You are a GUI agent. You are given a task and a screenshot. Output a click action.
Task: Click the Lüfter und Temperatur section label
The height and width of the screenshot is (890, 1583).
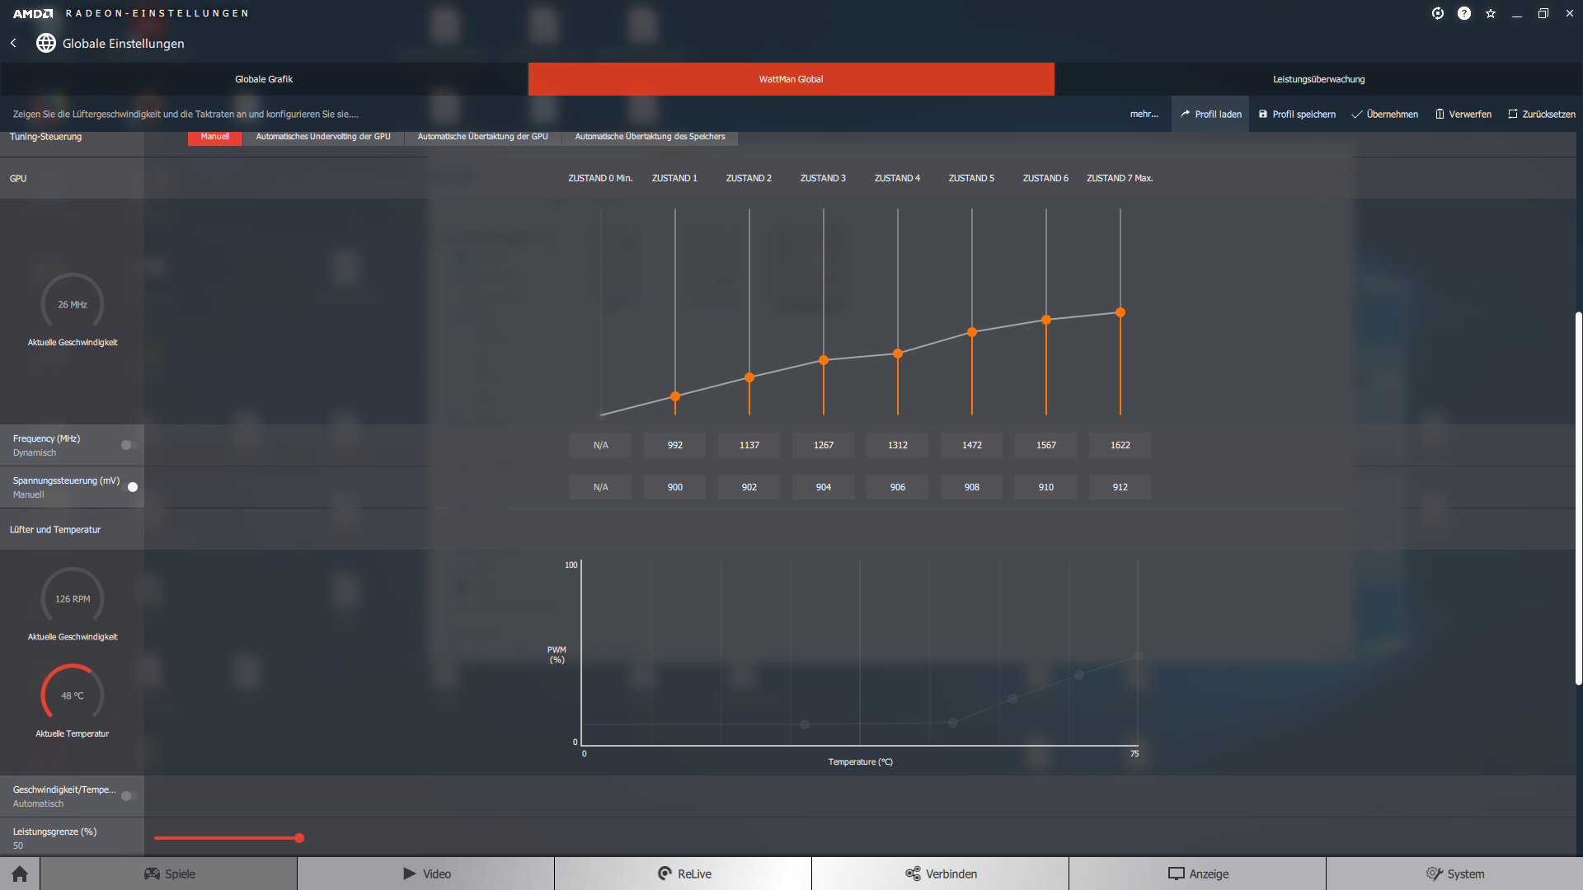(55, 530)
